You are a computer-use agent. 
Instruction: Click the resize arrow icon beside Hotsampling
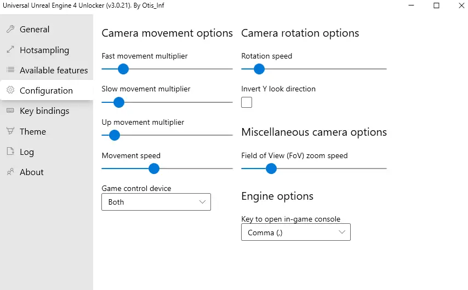point(10,49)
